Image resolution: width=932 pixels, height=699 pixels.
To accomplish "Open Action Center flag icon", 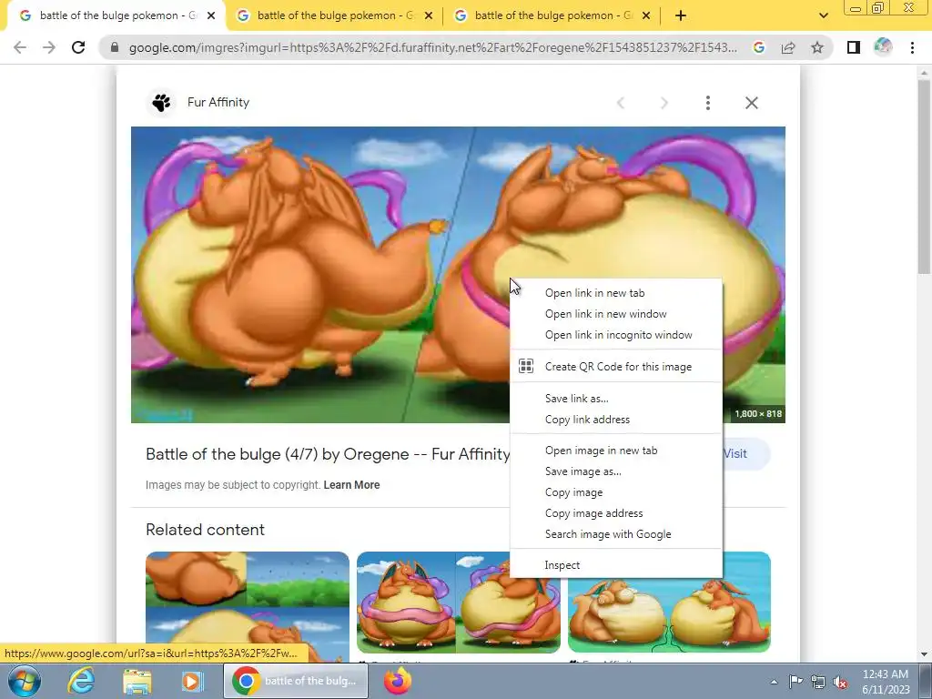I will click(795, 682).
